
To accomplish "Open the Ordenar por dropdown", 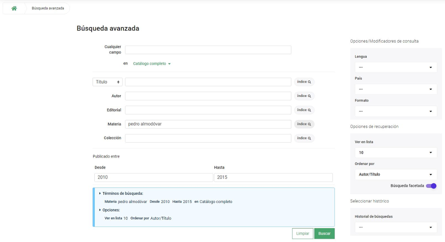I will pyautogui.click(x=395, y=174).
